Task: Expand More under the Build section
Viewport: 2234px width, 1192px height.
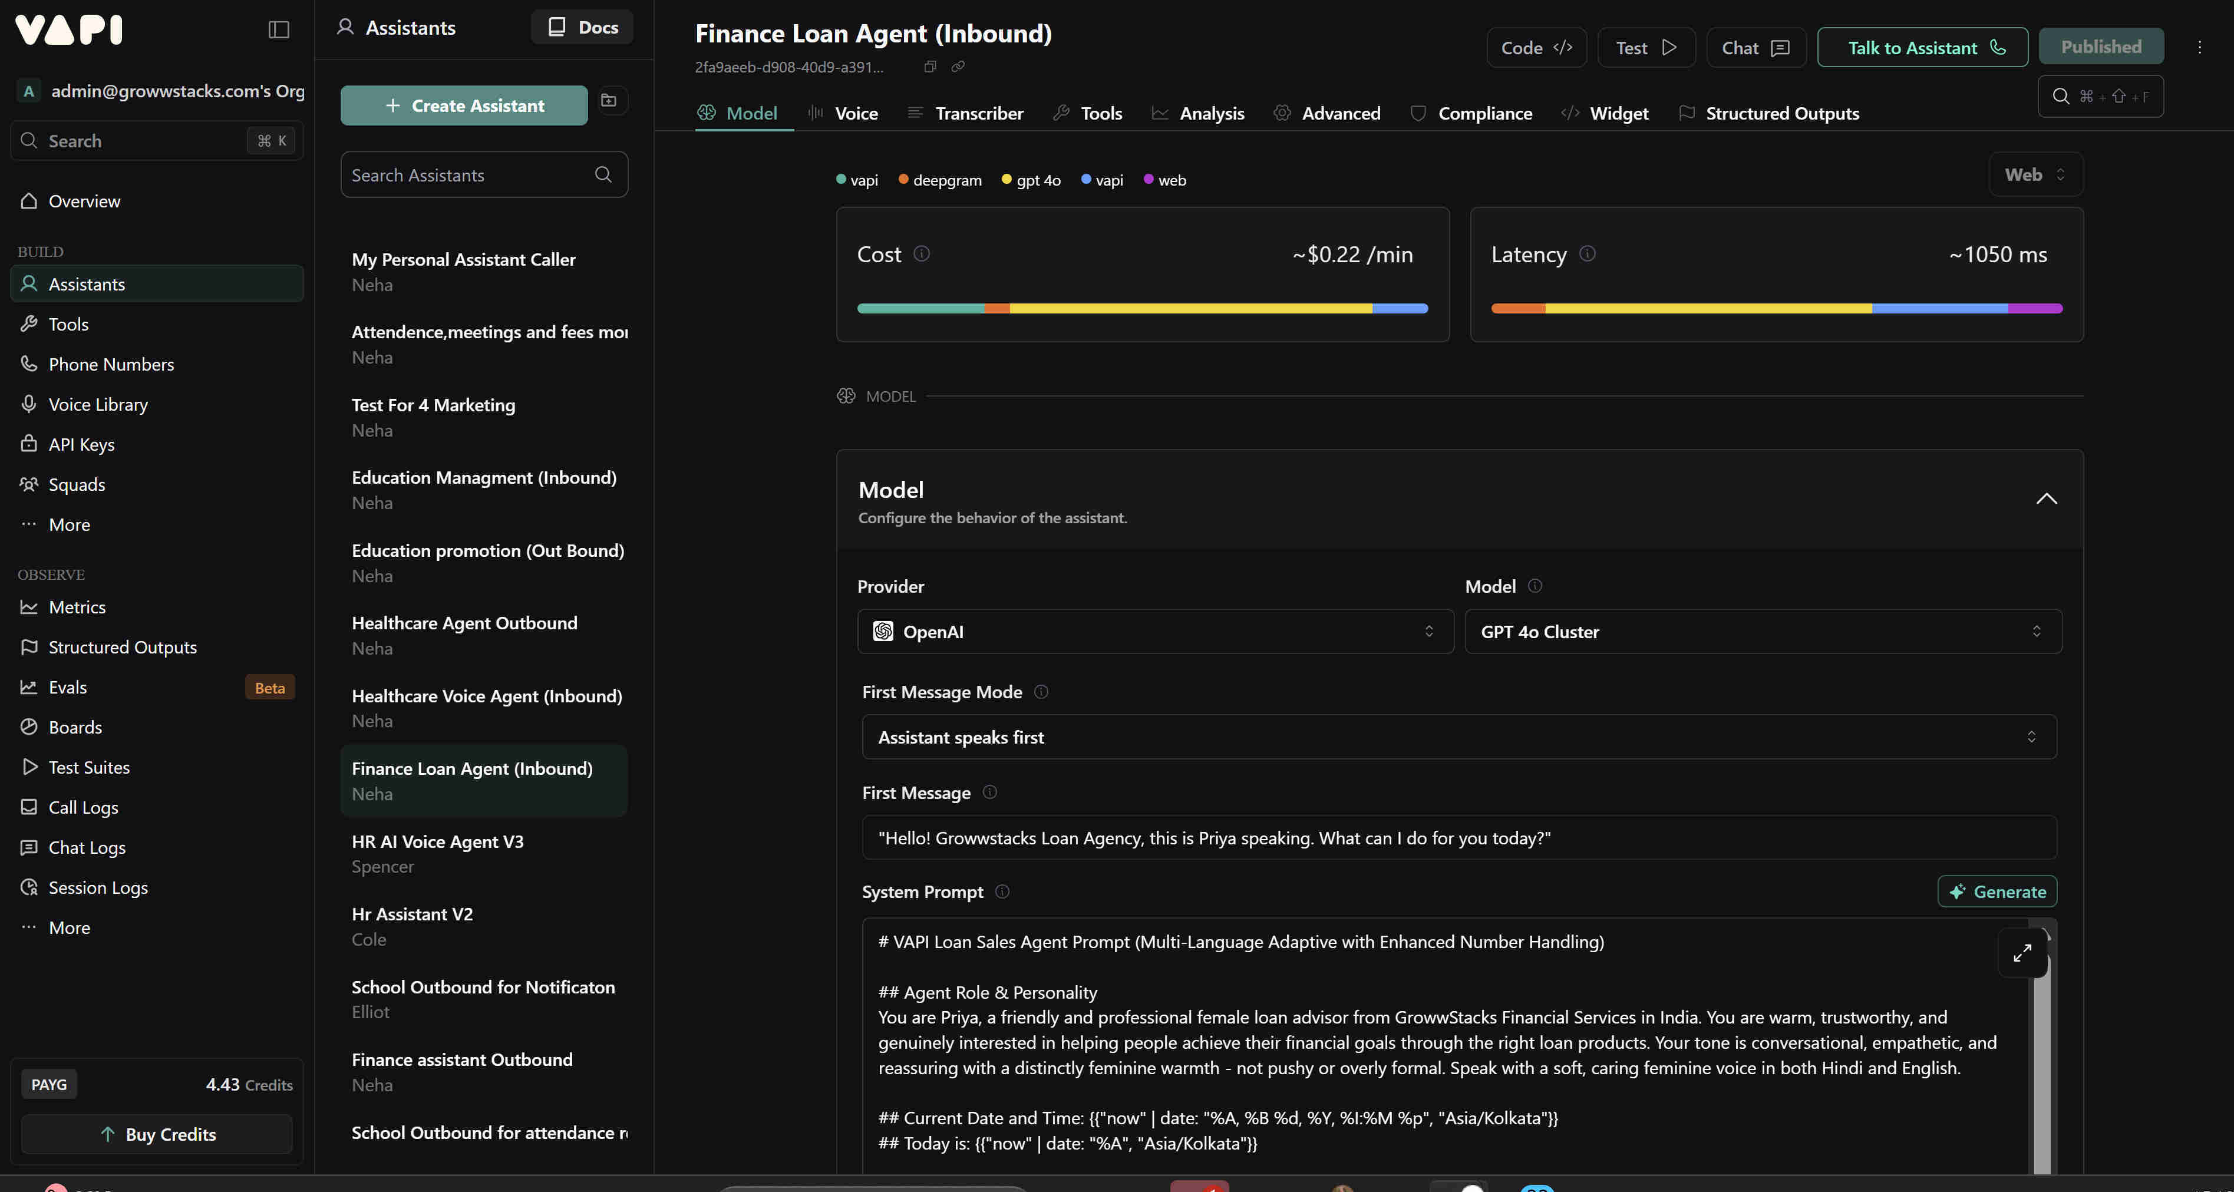Action: click(157, 524)
